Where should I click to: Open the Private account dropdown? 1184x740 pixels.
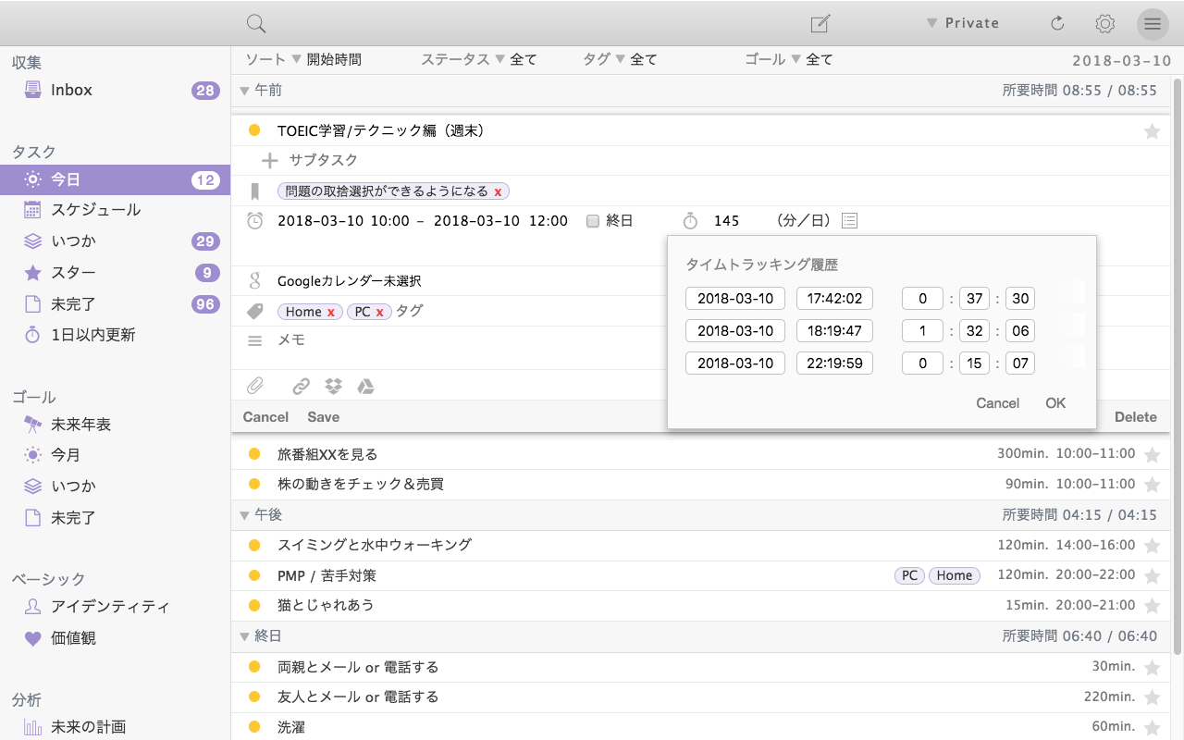(x=962, y=23)
